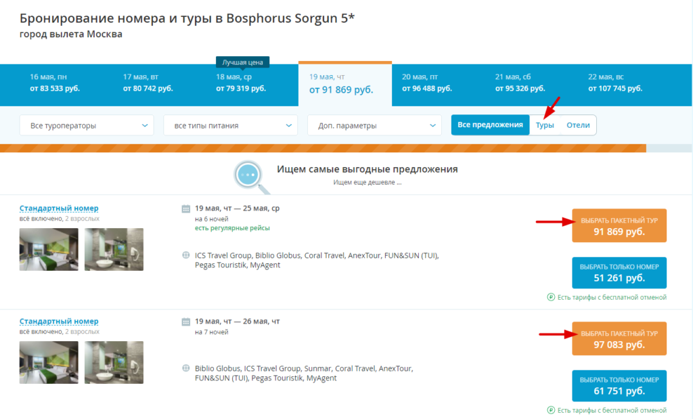Select the 18 мая best price date tab
Screen dimensions: 693x419
(242, 83)
